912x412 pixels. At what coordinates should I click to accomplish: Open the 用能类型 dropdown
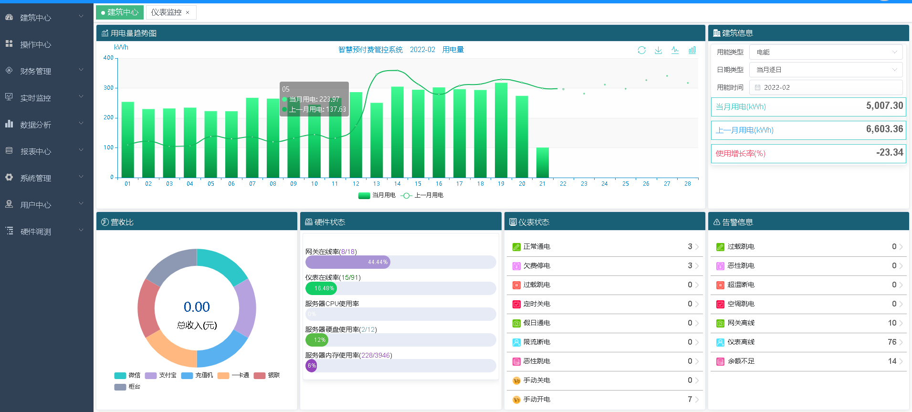point(826,52)
